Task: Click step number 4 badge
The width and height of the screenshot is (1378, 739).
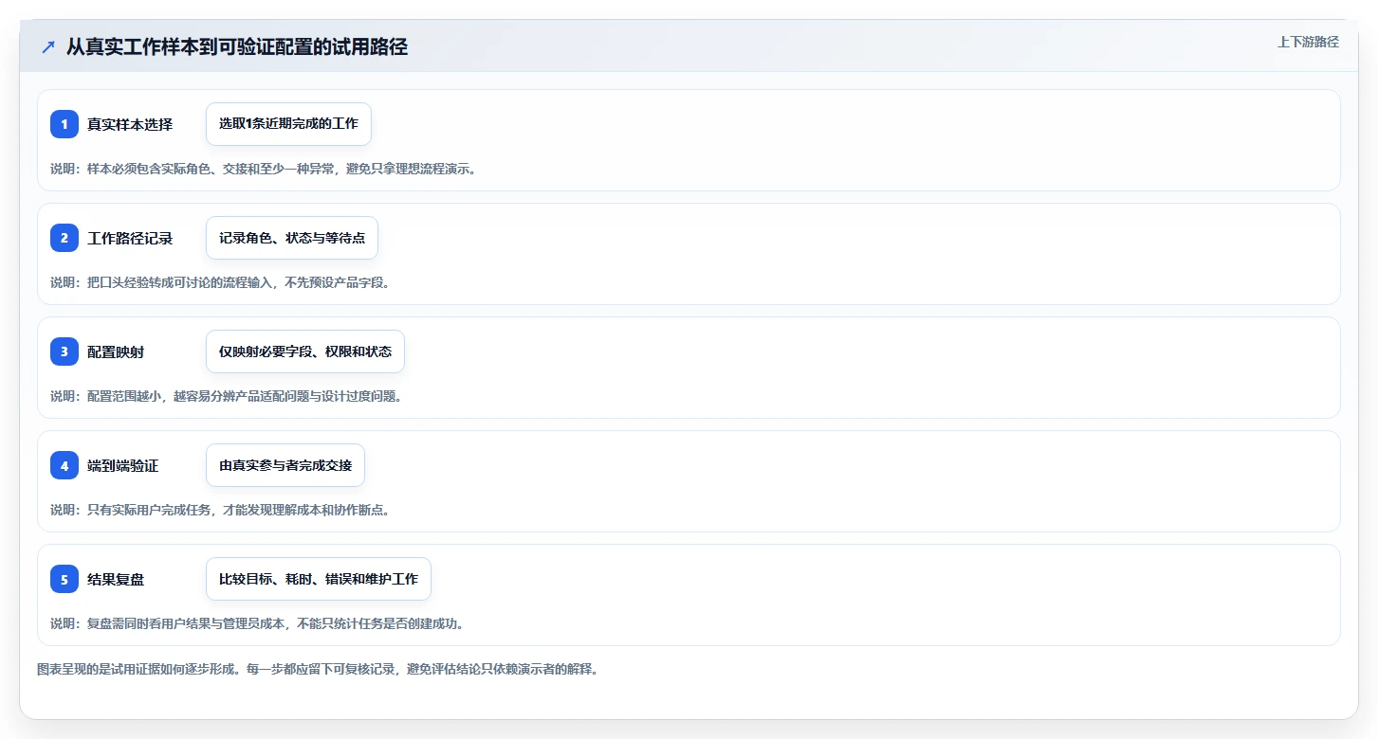Action: 64,465
